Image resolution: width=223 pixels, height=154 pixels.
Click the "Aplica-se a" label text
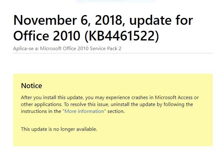point(26,49)
